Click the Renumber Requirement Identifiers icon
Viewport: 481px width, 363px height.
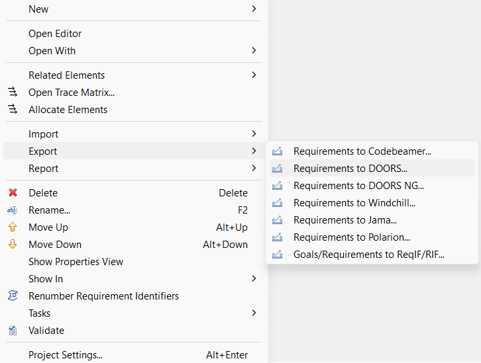pos(13,296)
